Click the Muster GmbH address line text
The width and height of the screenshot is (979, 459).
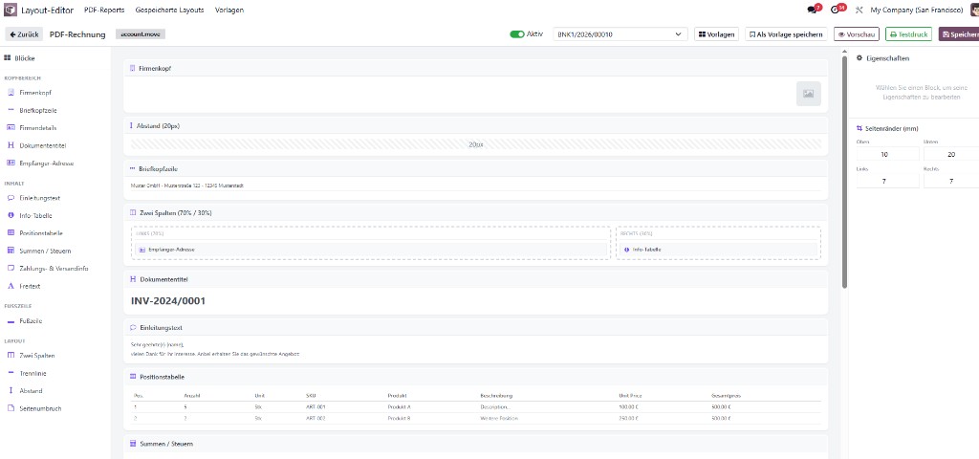[186, 186]
